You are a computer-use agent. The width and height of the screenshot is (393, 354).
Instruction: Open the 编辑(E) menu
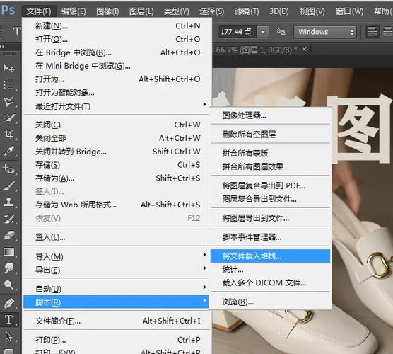[x=74, y=11]
